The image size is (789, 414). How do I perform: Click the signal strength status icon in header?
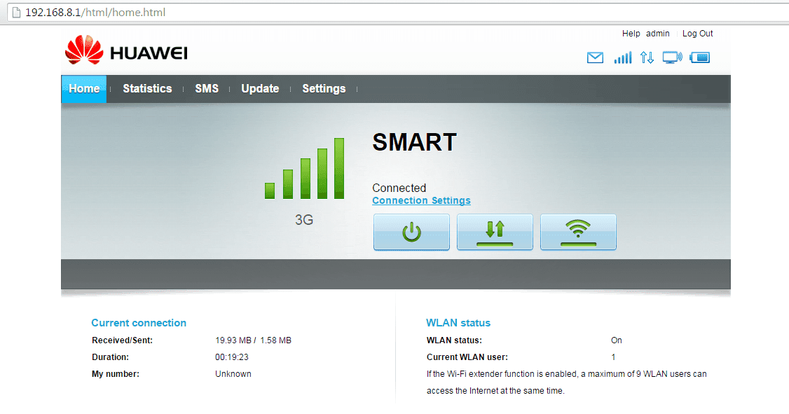click(x=622, y=58)
